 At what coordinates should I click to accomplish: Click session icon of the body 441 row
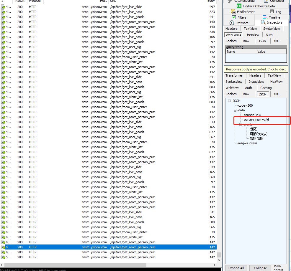3,17
